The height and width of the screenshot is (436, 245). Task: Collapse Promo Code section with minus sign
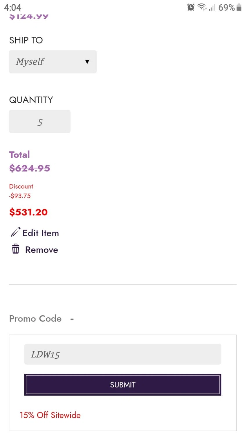(72, 319)
